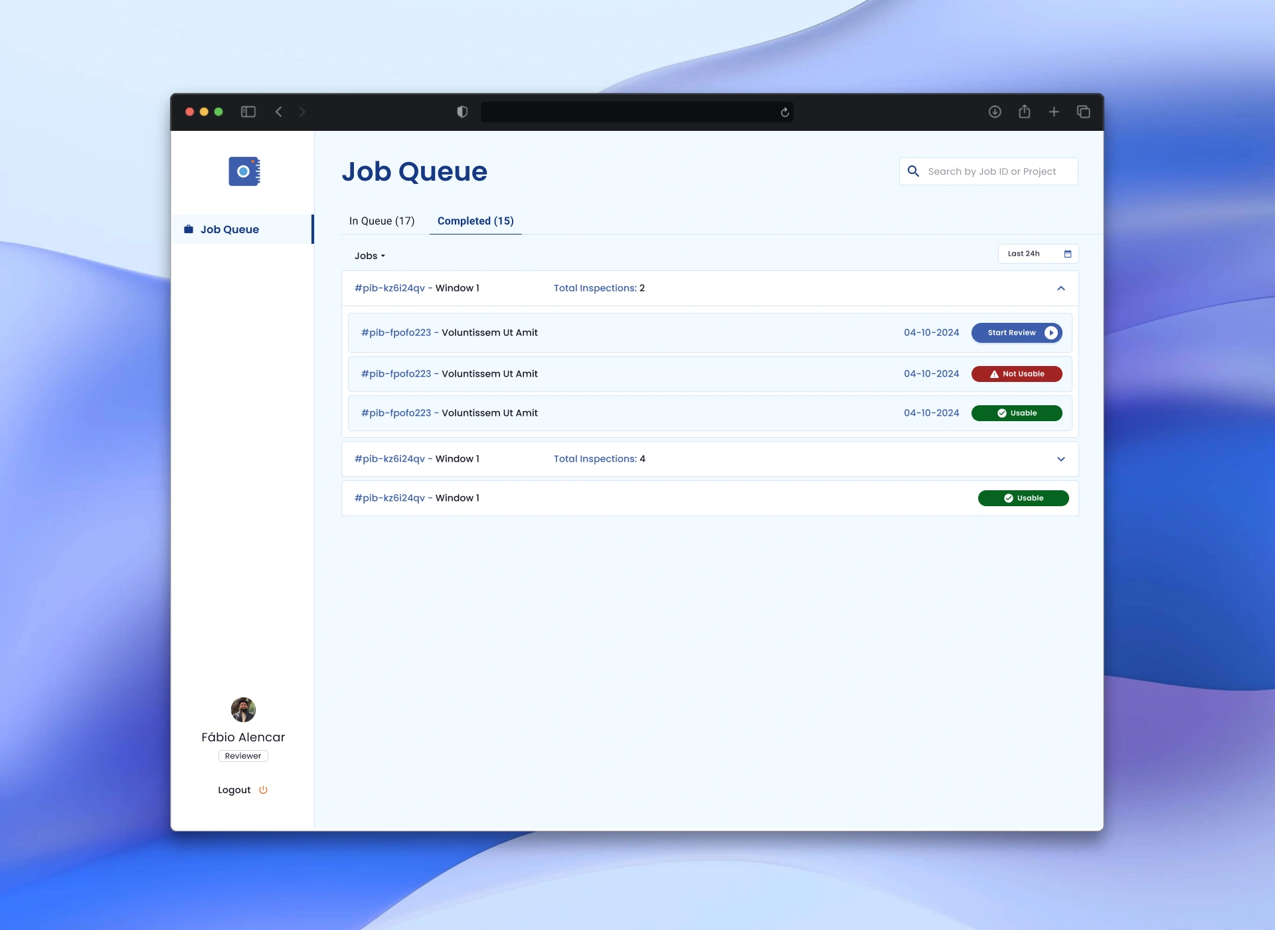Switch to the In Queue (17) tab

pos(381,221)
